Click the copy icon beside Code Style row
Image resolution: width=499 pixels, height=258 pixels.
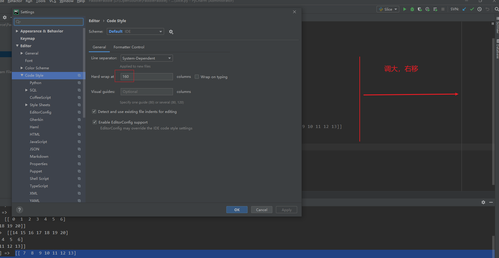tap(79, 75)
